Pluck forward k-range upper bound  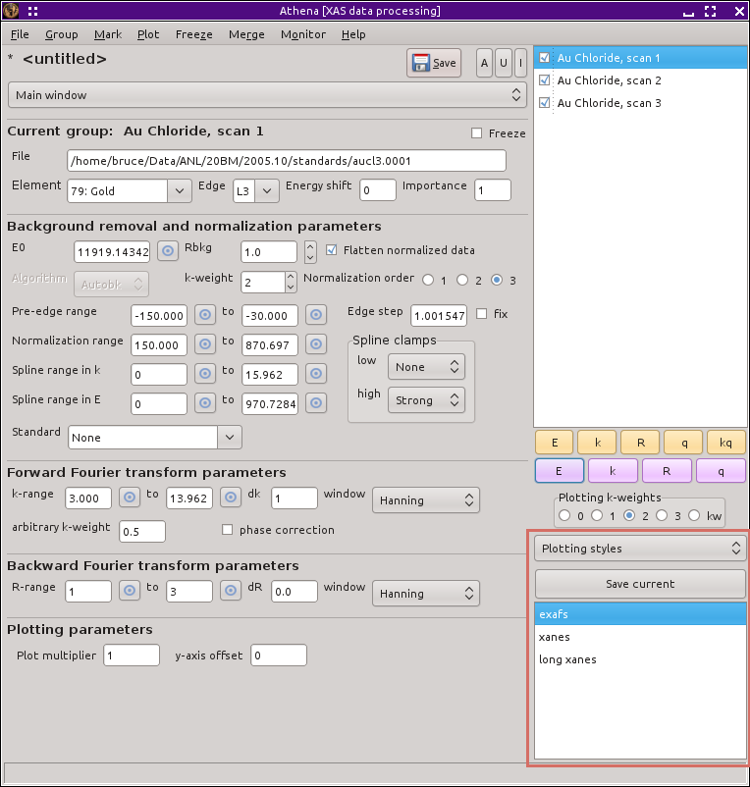coord(231,498)
